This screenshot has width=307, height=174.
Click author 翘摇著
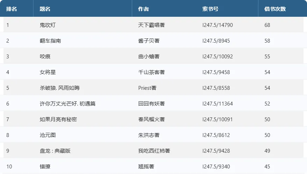click(146, 167)
